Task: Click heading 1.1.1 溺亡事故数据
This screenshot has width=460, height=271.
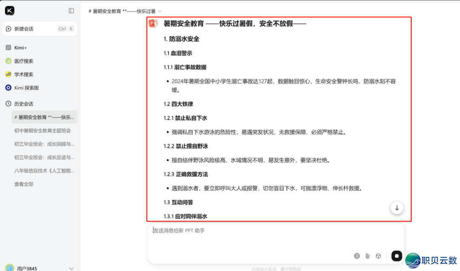Action: (x=185, y=67)
